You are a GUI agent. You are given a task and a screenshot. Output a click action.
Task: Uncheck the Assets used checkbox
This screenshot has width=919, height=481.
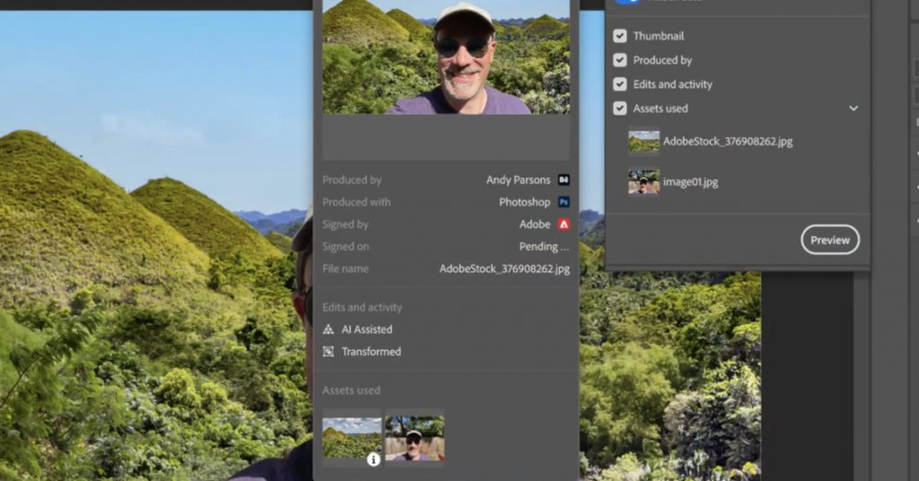click(619, 109)
